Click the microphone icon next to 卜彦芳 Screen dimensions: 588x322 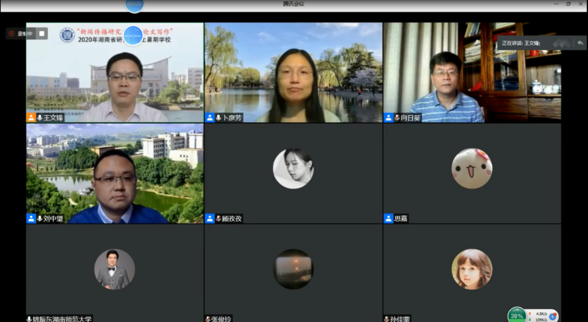point(219,118)
